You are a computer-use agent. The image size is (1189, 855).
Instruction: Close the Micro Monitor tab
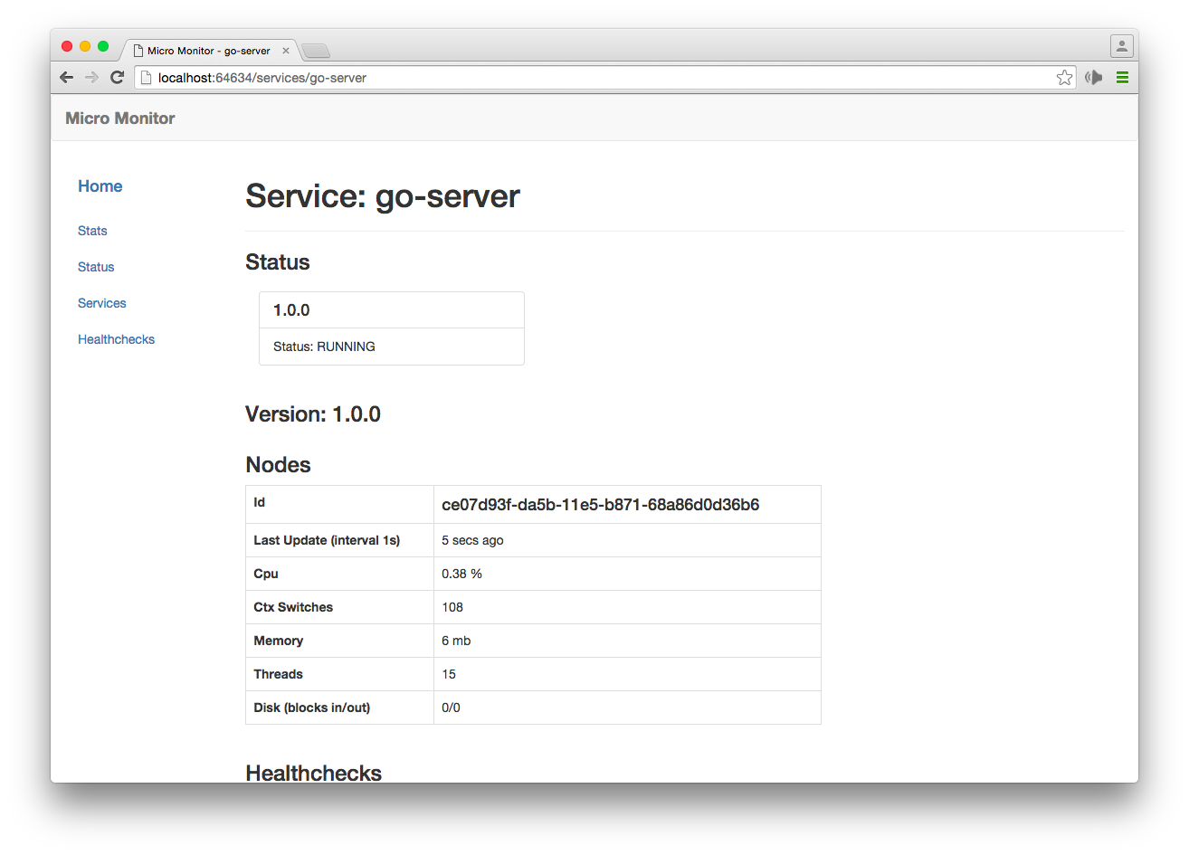click(286, 51)
